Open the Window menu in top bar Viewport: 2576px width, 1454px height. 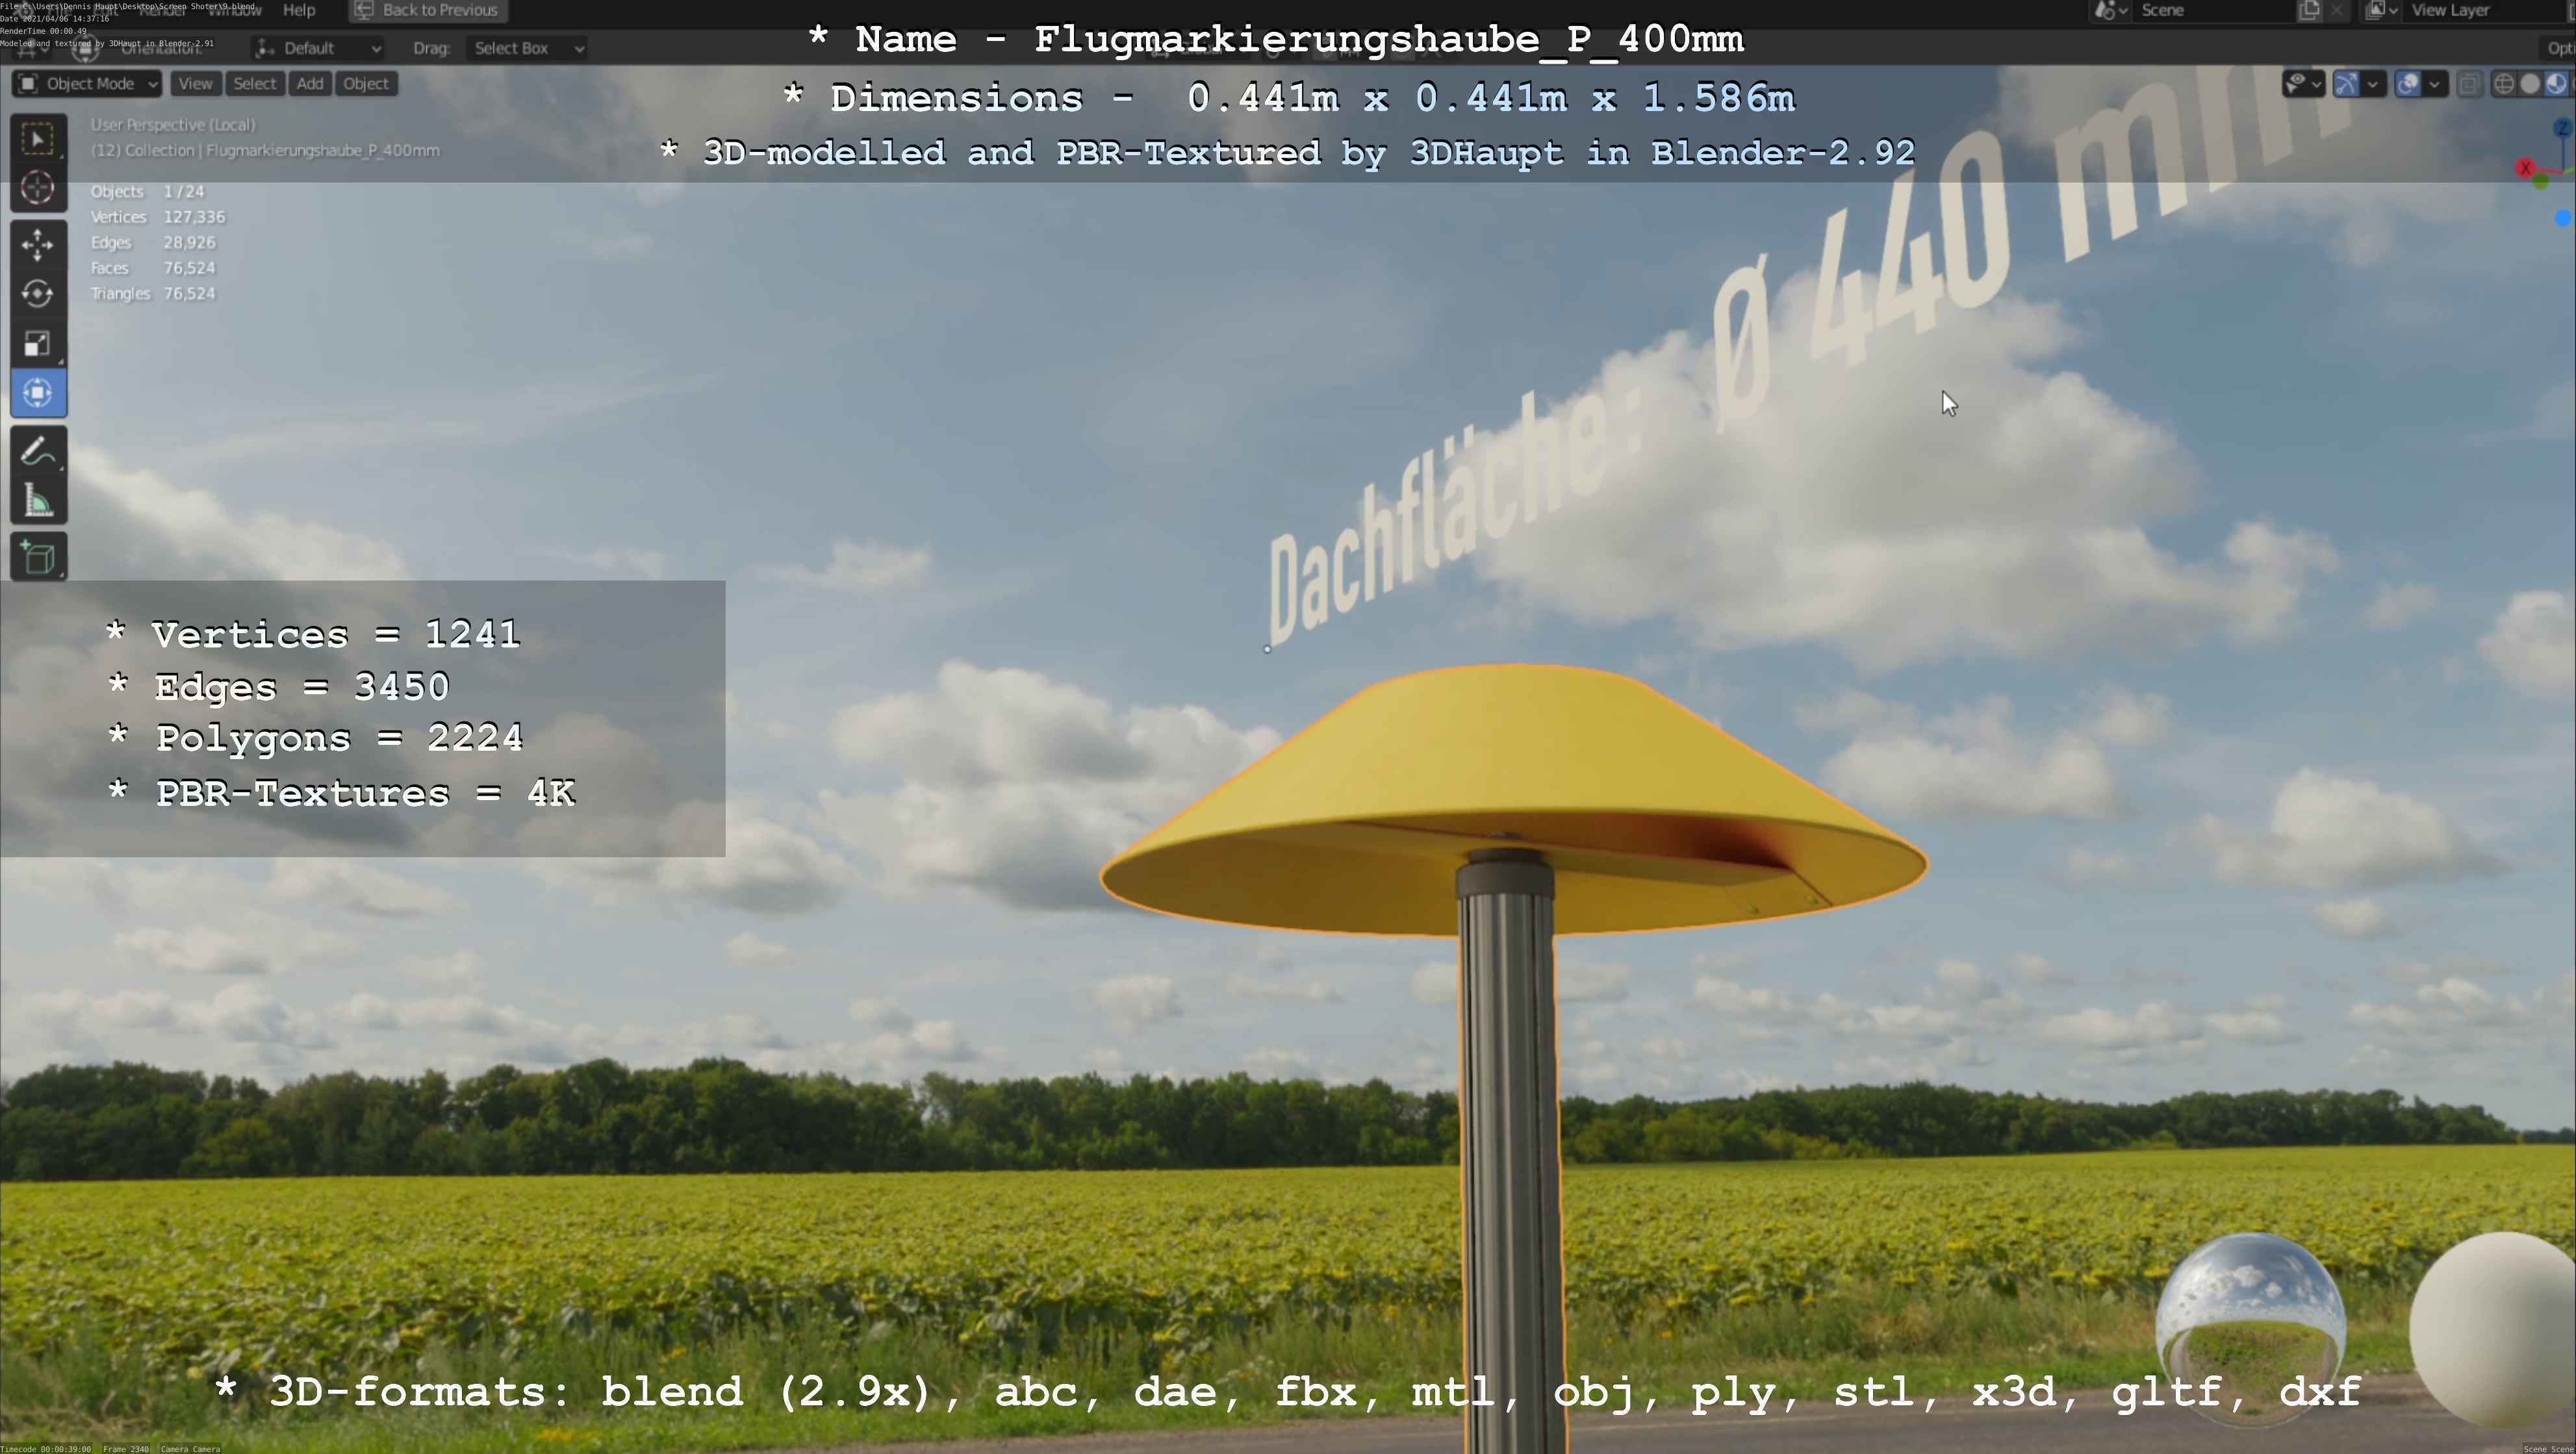pos(235,10)
